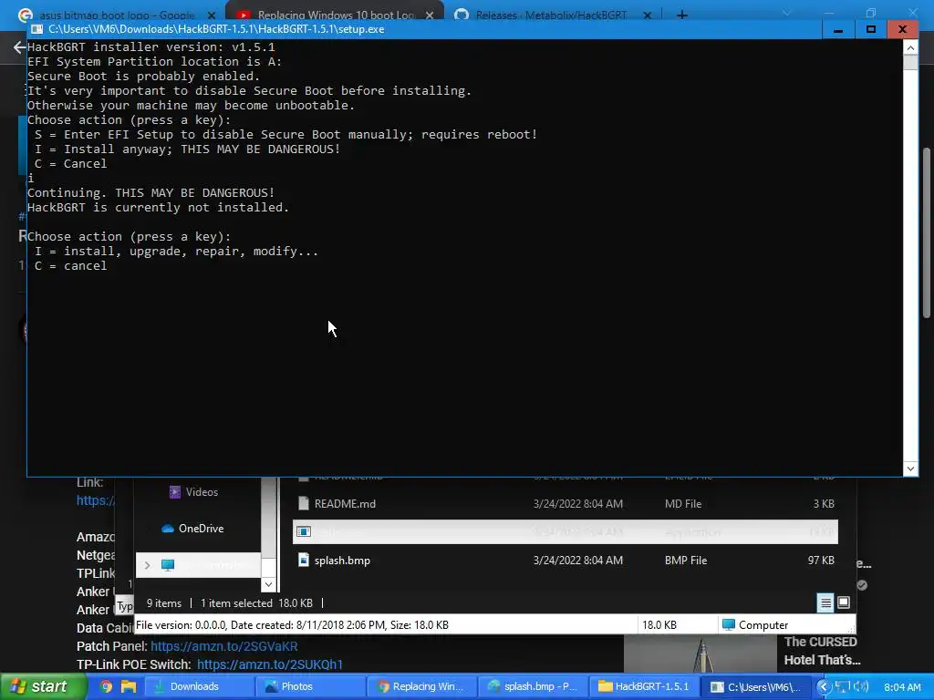Open a new Chrome tab with plus button
The image size is (934, 700).
coord(682,15)
